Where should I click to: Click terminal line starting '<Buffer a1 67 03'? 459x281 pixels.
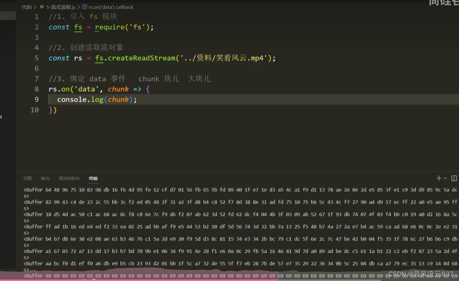pos(241,251)
